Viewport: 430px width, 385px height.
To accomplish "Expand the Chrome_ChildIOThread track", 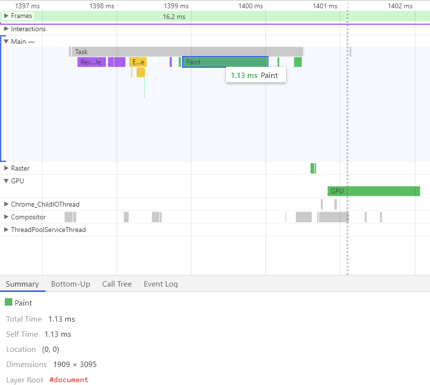I will (x=6, y=204).
